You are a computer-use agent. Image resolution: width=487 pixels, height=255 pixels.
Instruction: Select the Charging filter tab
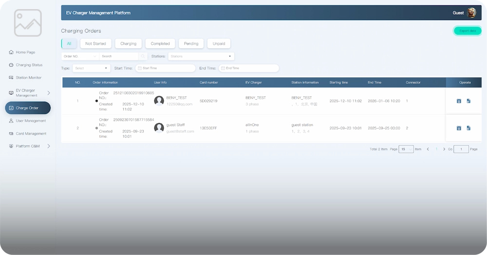[x=129, y=44]
